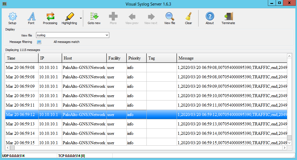Open the Setup configuration dialog
Screen dimensions: 297x160
[12, 18]
